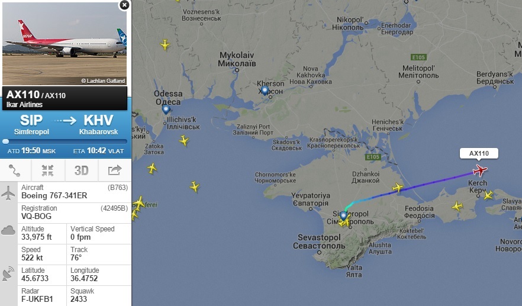Click the cloud sidebar icon
Viewport: 522px width, 306px height.
(8, 230)
